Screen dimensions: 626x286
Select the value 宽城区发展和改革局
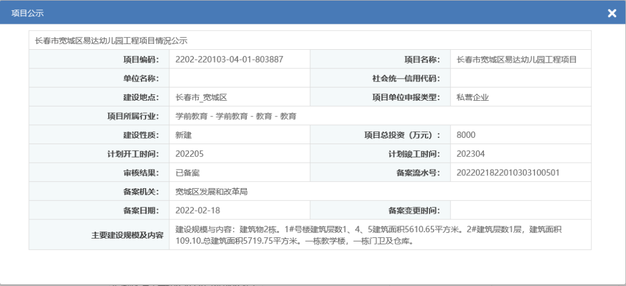click(x=212, y=192)
